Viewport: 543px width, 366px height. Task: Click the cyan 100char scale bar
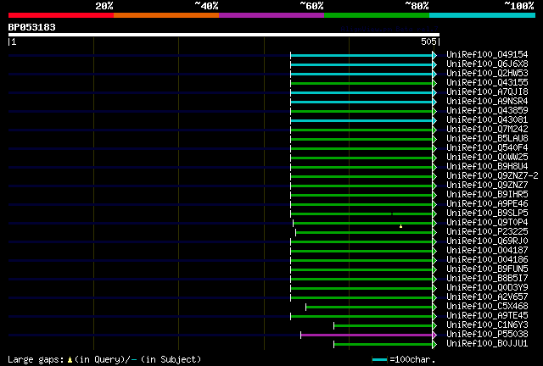pyautogui.click(x=379, y=360)
